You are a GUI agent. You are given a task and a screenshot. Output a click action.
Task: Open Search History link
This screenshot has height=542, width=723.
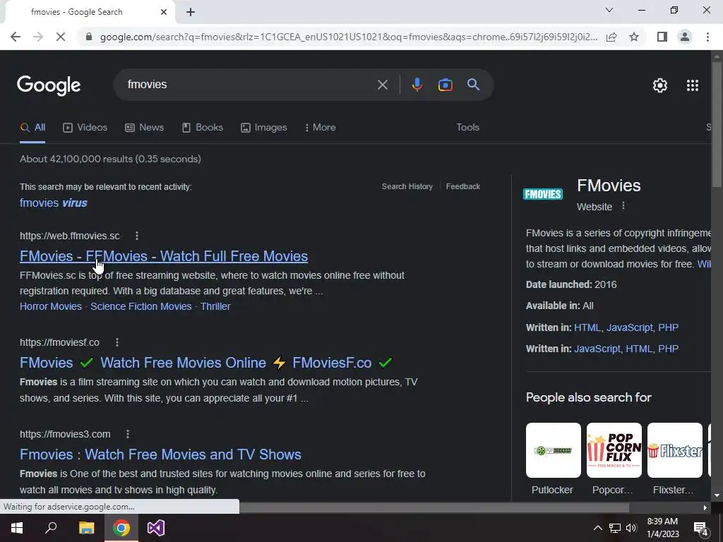(407, 186)
